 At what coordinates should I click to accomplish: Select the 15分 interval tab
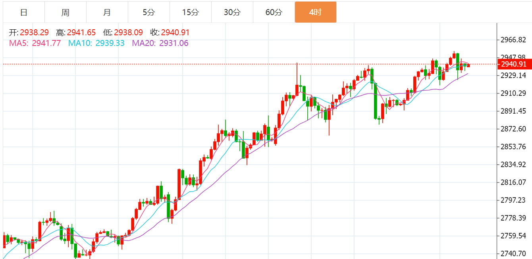[x=191, y=12]
